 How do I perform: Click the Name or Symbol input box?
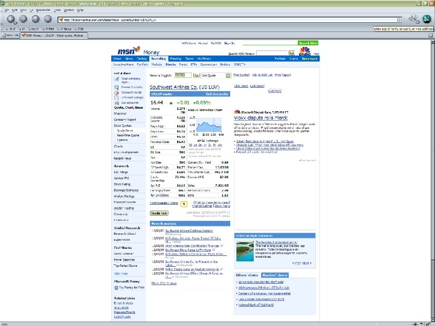(183, 75)
